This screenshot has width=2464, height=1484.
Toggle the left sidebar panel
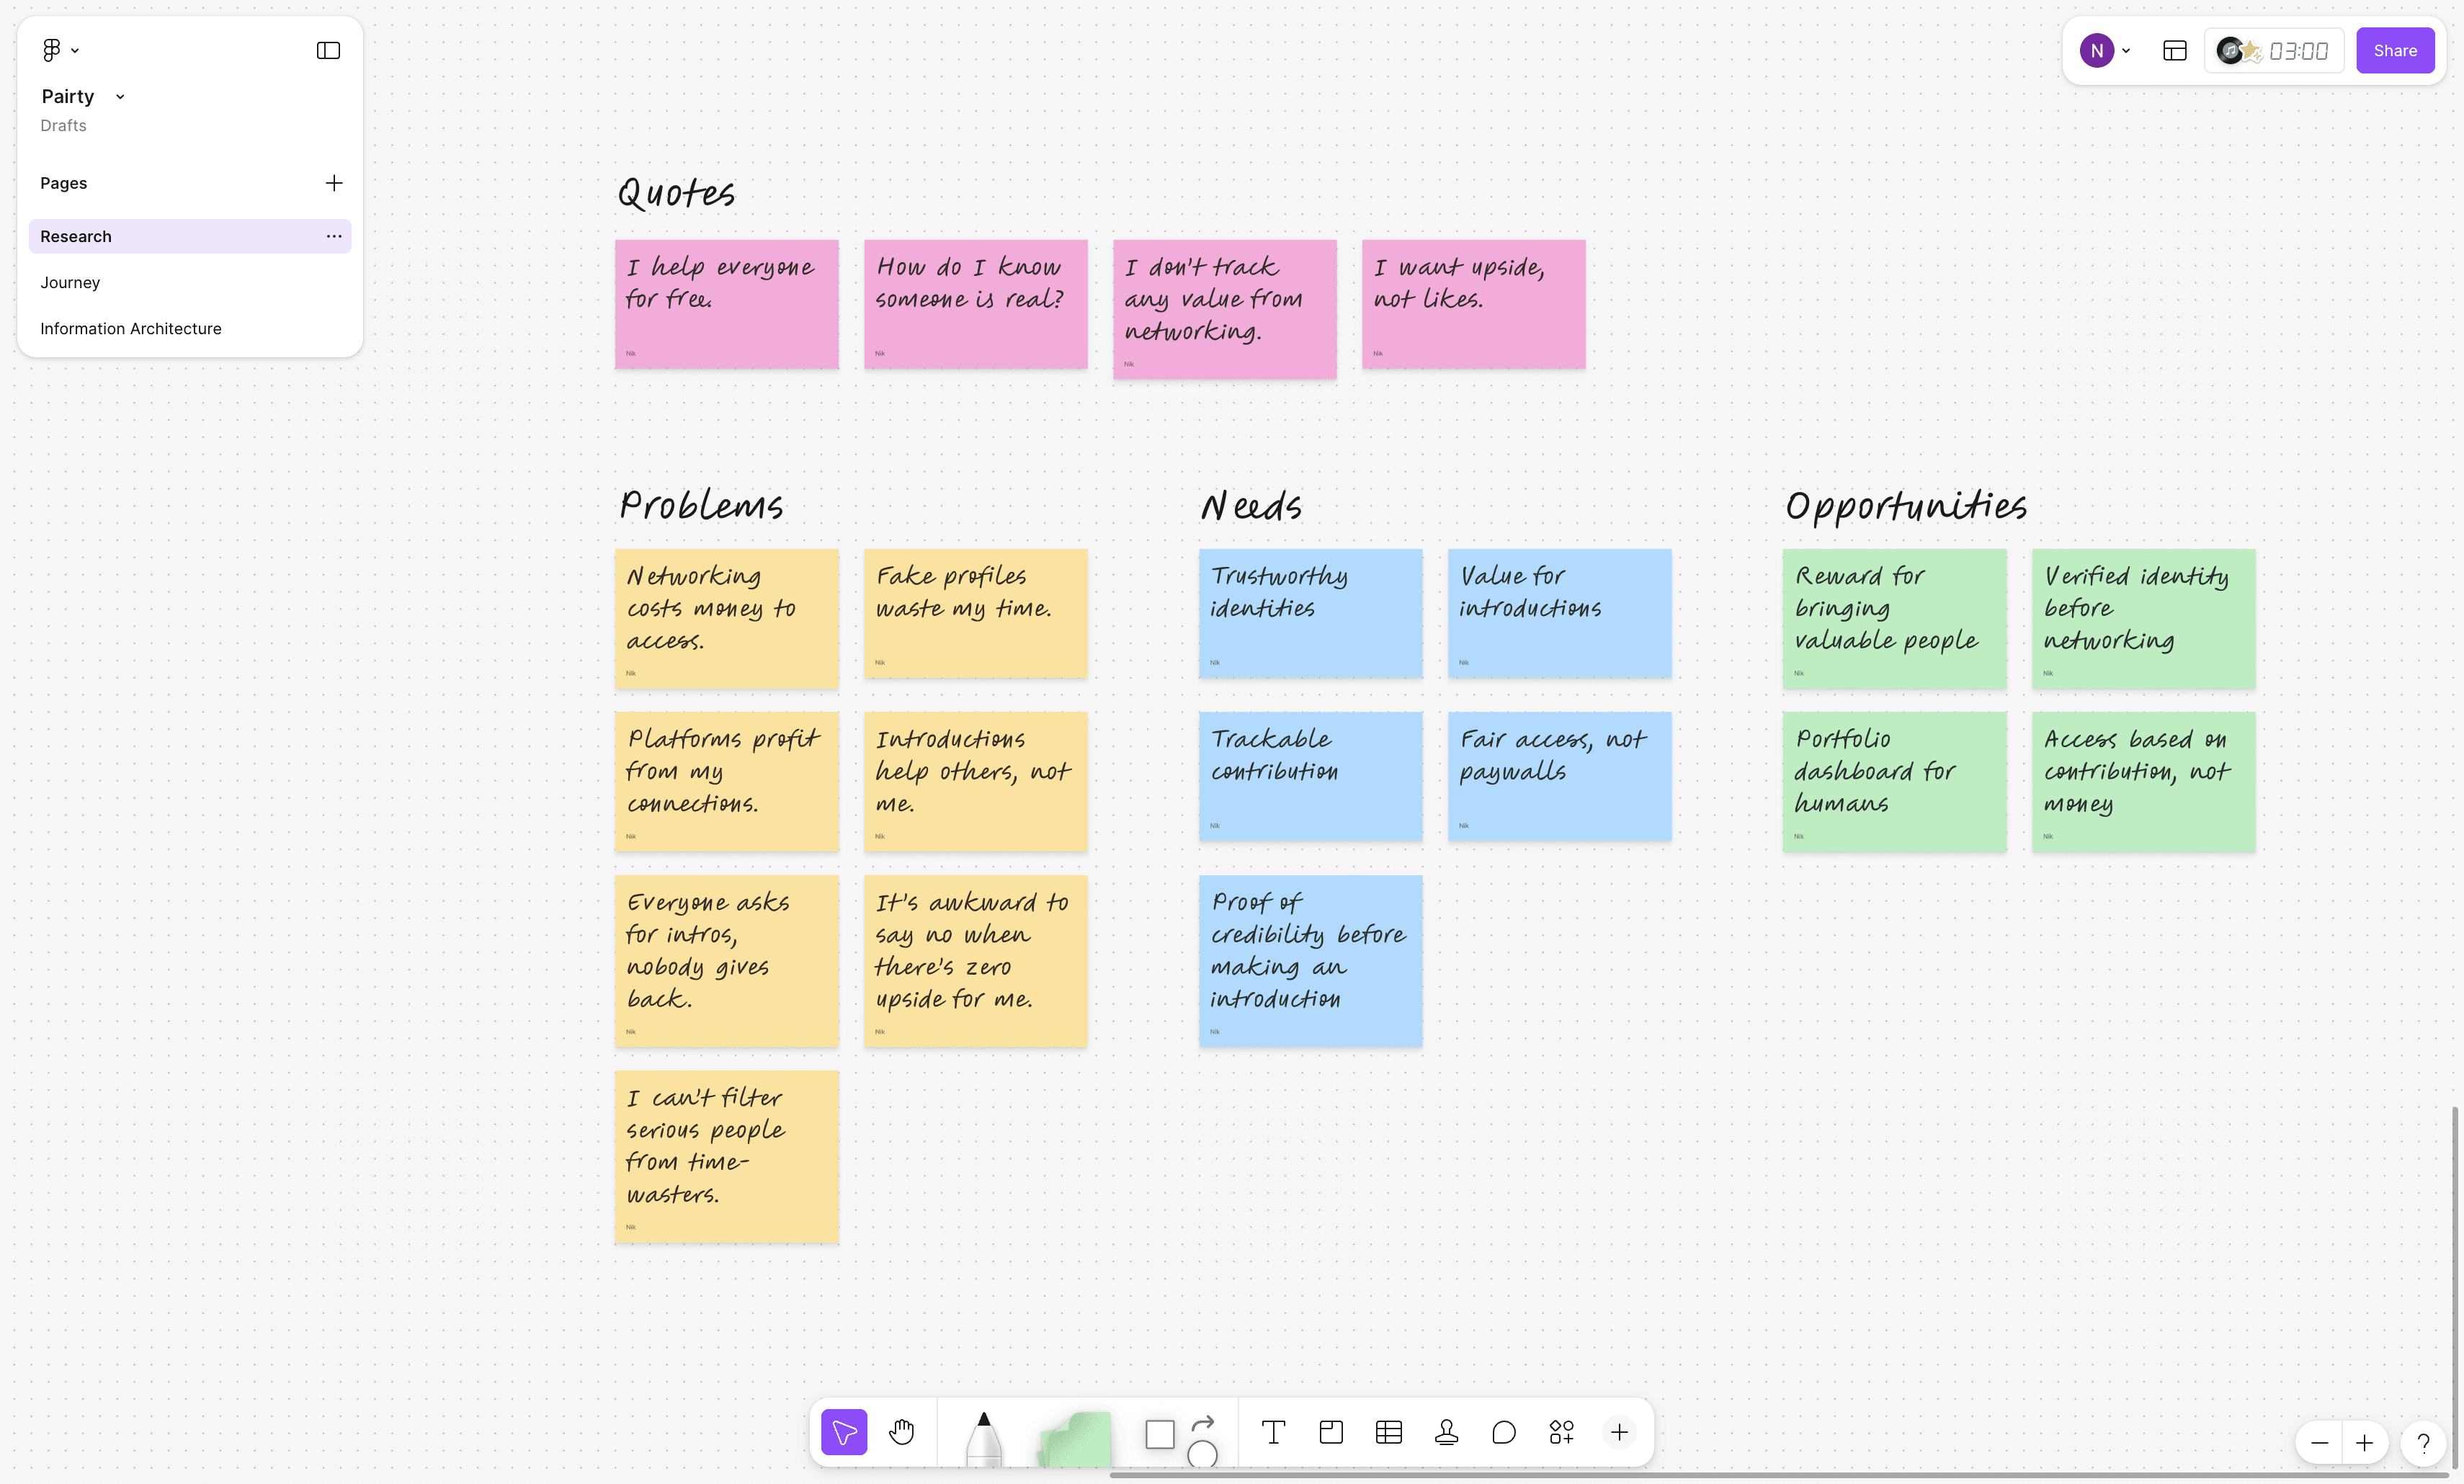pos(328,50)
